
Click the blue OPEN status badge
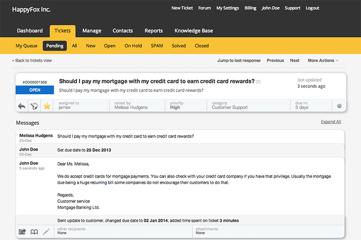34,90
